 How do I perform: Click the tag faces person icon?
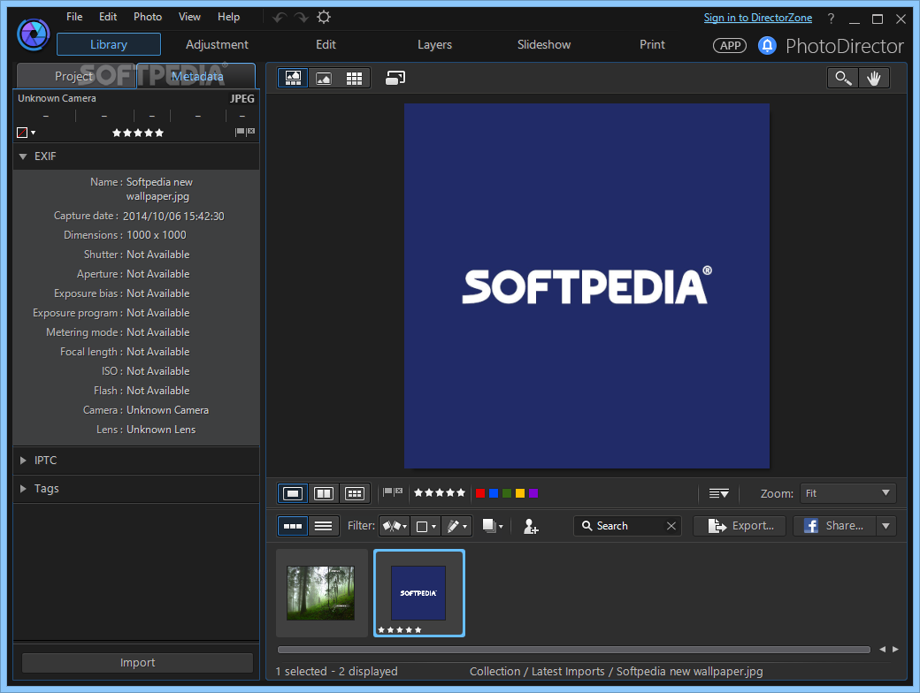click(531, 526)
